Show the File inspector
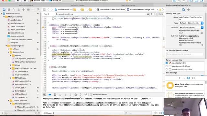 coord(183,10)
